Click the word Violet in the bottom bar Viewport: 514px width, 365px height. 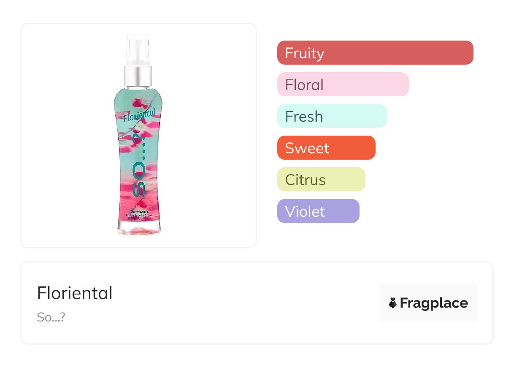[x=304, y=212]
